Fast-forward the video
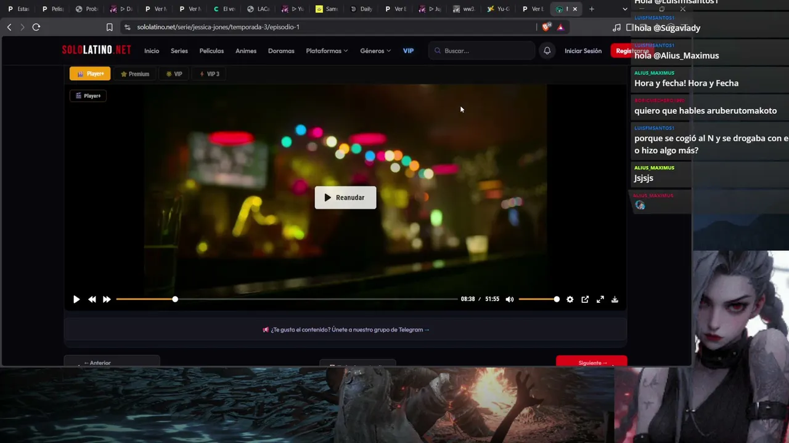Screen dimensions: 789x443 coord(107,300)
